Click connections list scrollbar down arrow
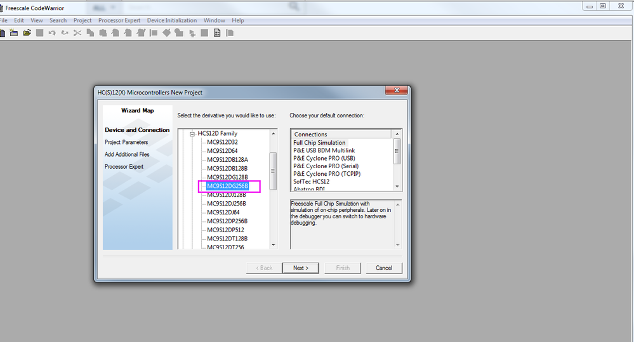634x342 pixels. coord(397,187)
